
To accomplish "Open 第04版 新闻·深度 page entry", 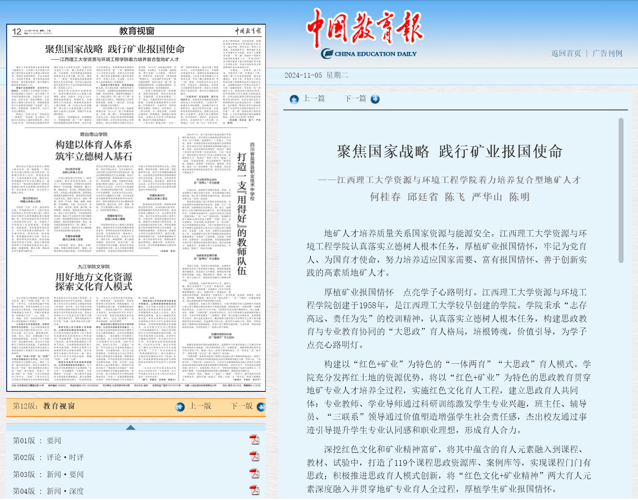I will [48, 491].
